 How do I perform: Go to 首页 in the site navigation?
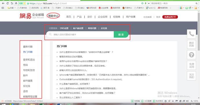point(69,17)
